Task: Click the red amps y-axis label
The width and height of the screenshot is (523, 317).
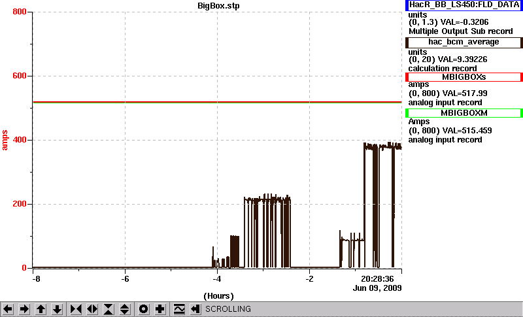Action: (5, 141)
